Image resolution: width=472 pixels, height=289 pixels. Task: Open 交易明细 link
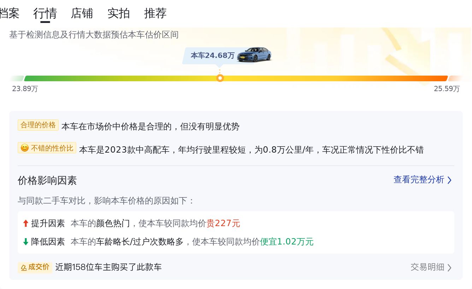pos(427,267)
